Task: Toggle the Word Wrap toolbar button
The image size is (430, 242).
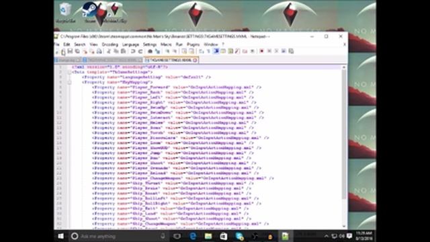Action: [202, 51]
